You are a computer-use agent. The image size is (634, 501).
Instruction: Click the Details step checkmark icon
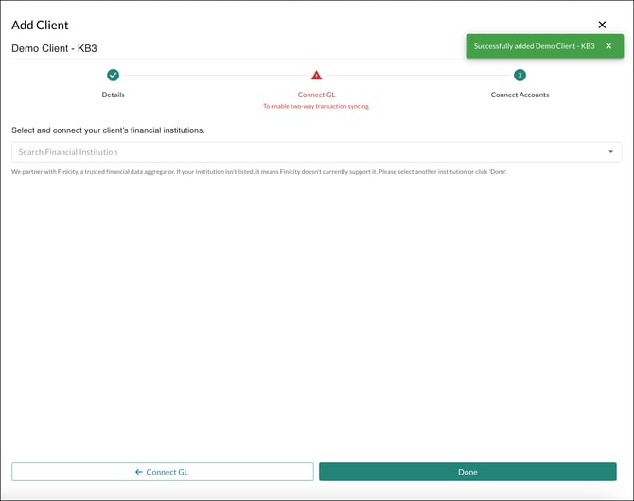[x=114, y=76]
